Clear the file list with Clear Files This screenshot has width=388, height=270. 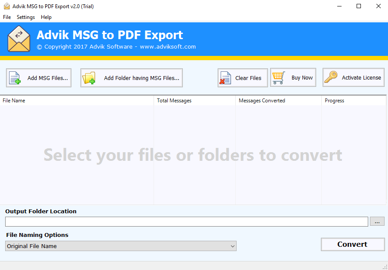point(243,78)
